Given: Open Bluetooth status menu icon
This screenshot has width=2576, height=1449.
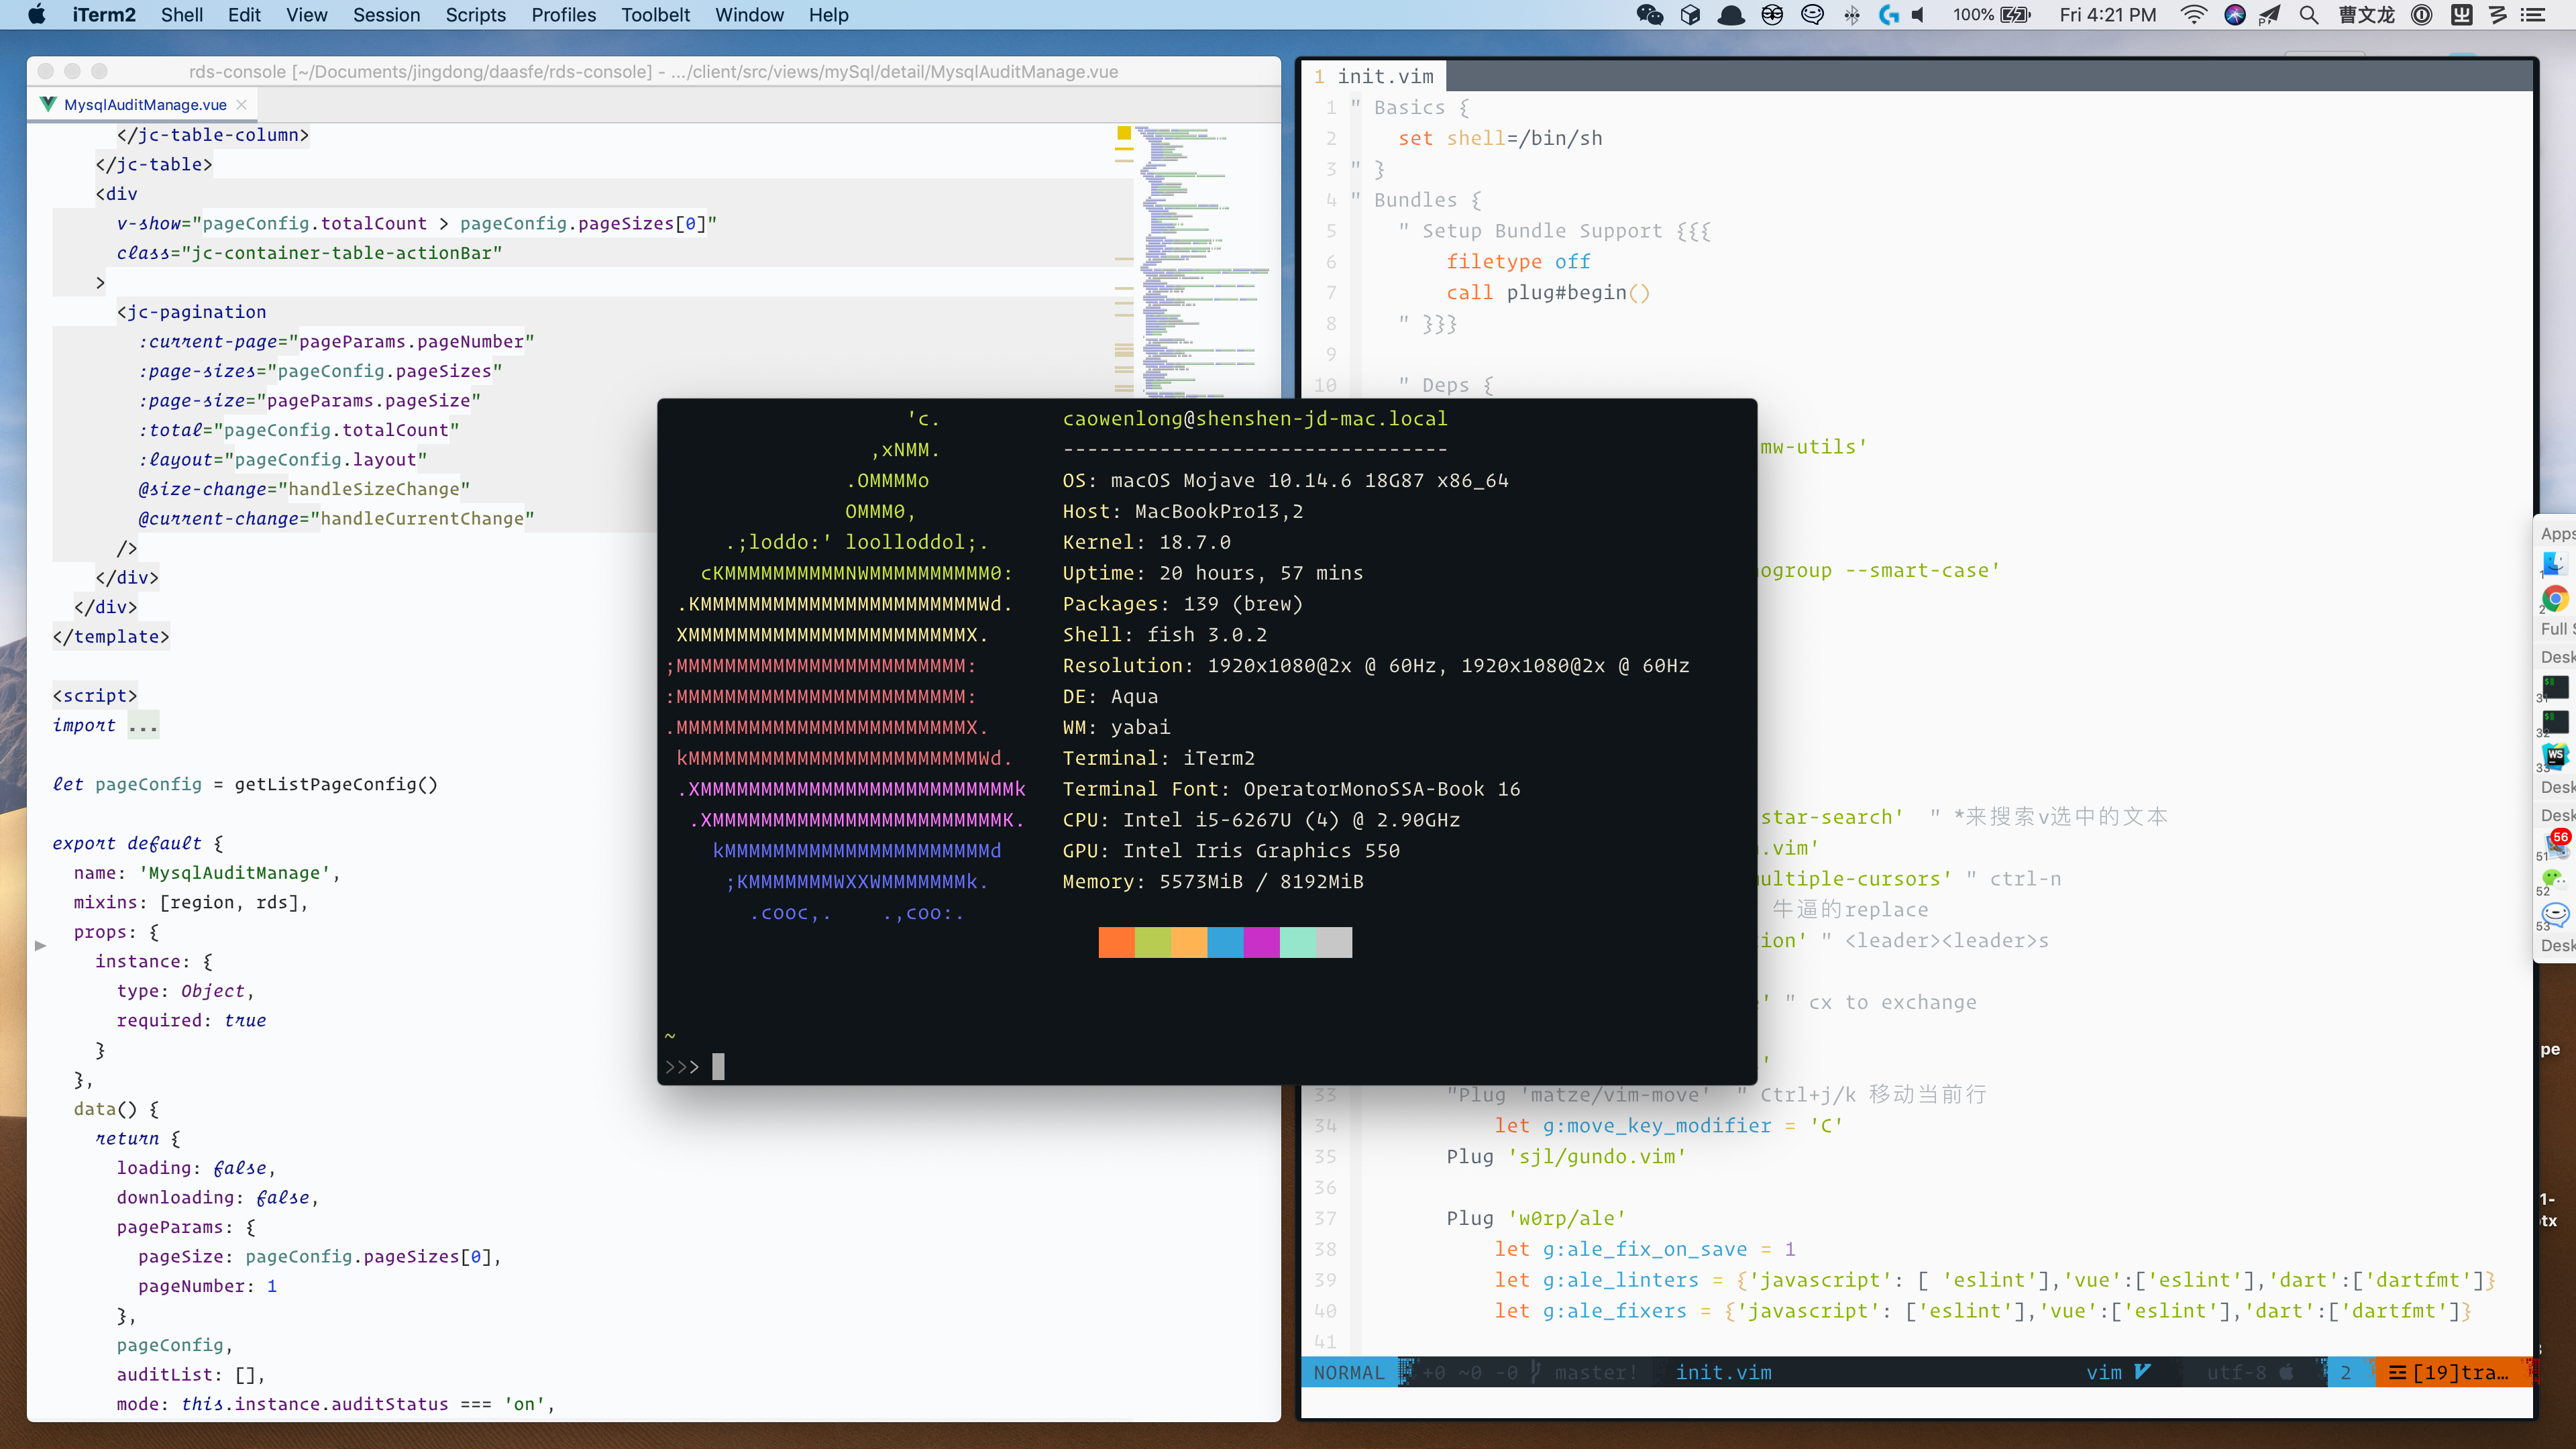Looking at the screenshot, I should [1852, 15].
